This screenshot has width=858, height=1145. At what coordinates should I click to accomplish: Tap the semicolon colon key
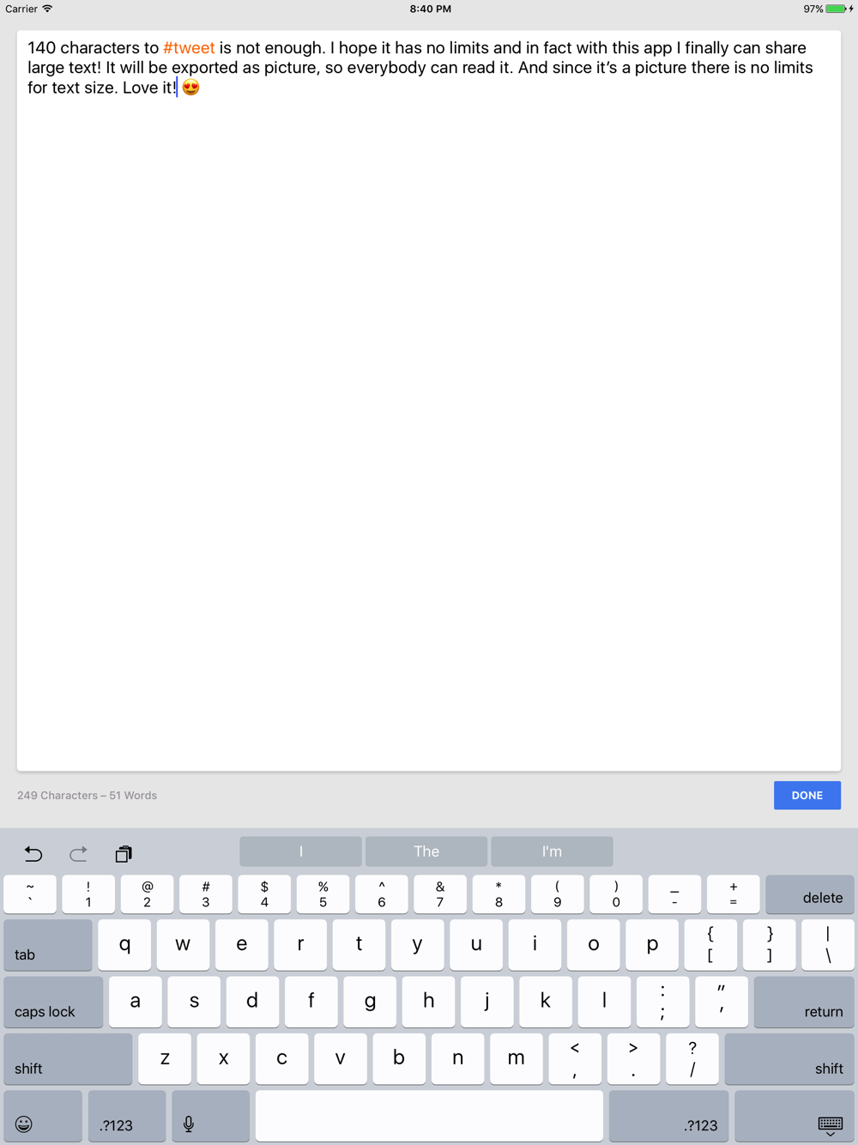tap(662, 1002)
